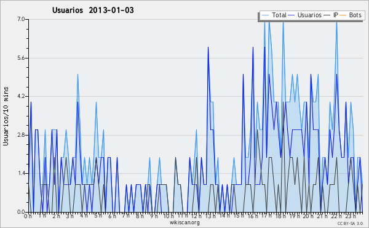The image size is (369, 228).
Task: Click the 3 h x-axis label
Action: tap(69, 216)
